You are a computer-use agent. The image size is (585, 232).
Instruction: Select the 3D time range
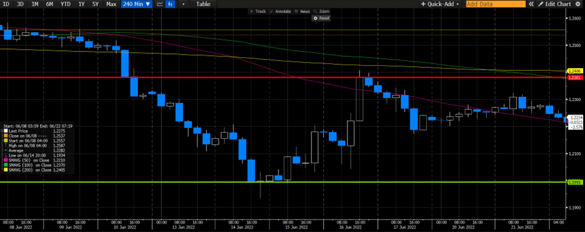pos(21,4)
